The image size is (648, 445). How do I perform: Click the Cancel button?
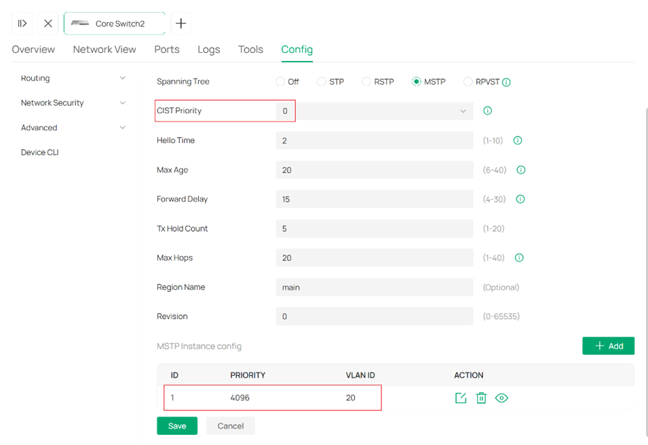coord(231,426)
